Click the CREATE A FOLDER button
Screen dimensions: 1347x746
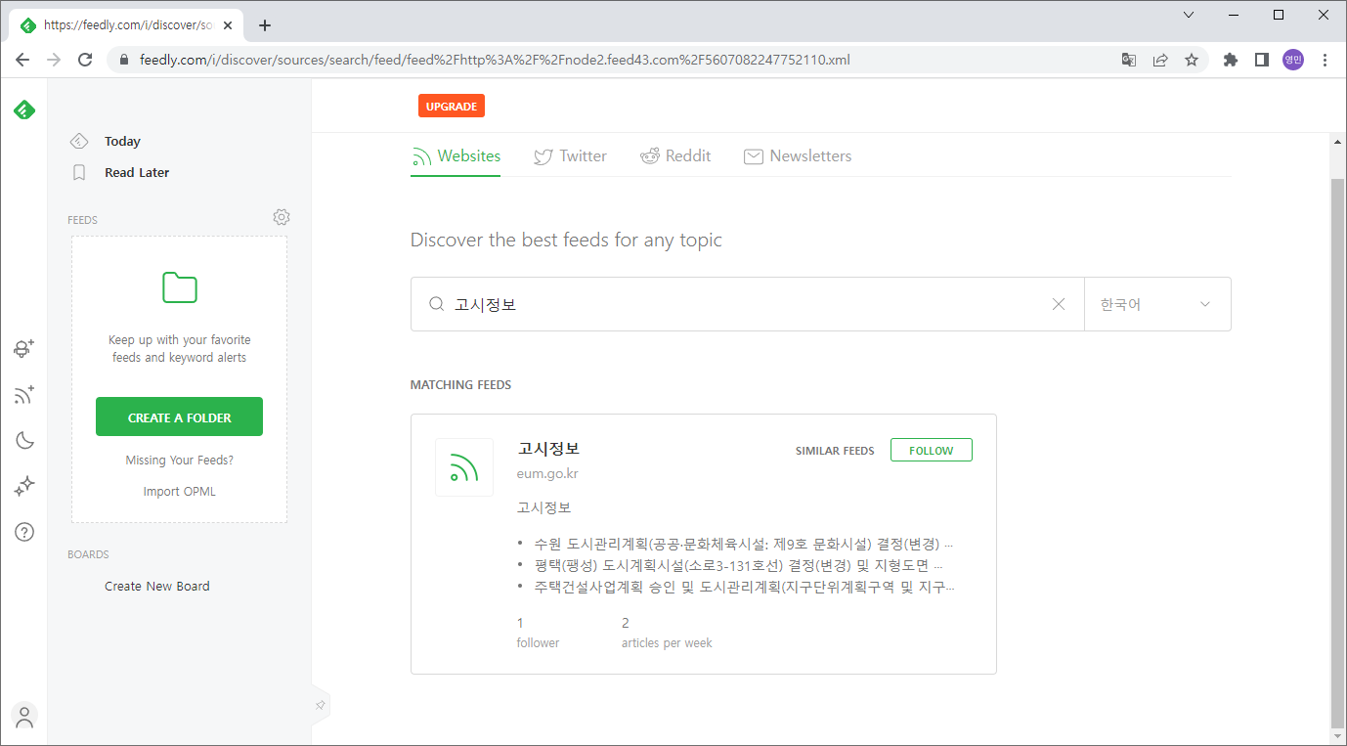click(179, 417)
